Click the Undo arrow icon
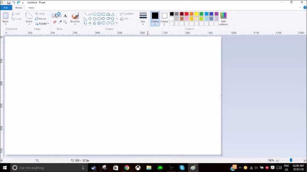The image size is (307, 172). point(13,3)
